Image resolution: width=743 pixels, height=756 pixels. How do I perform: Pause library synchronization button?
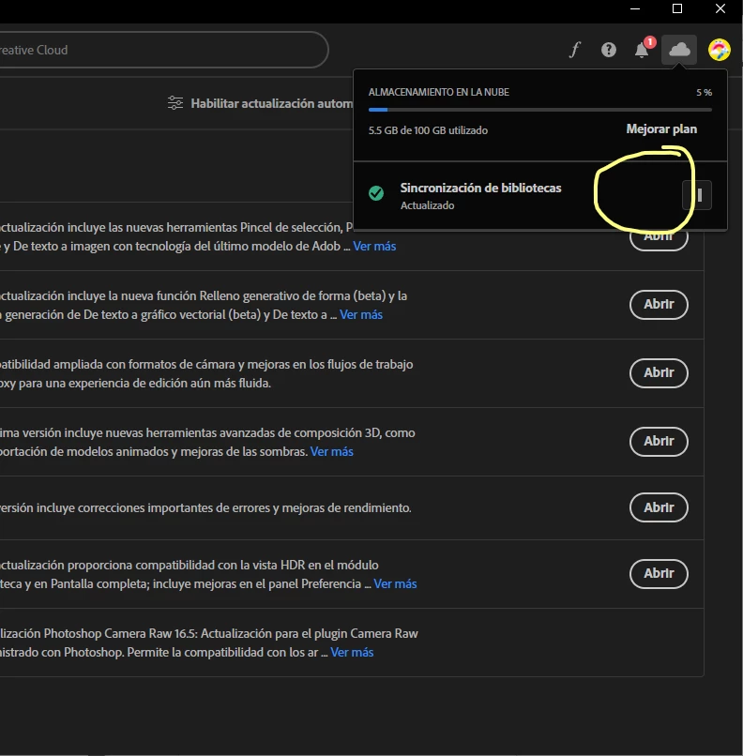(698, 195)
